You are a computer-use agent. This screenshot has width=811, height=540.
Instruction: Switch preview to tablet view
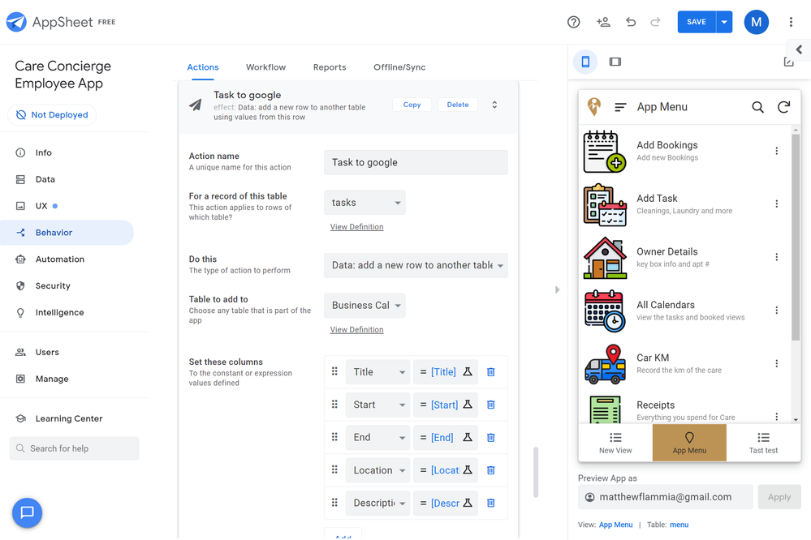(615, 62)
